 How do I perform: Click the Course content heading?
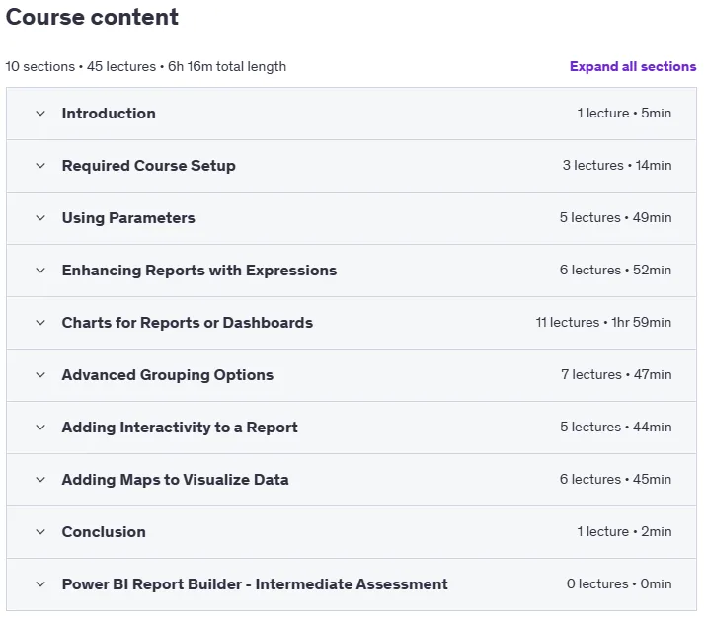[x=92, y=17]
